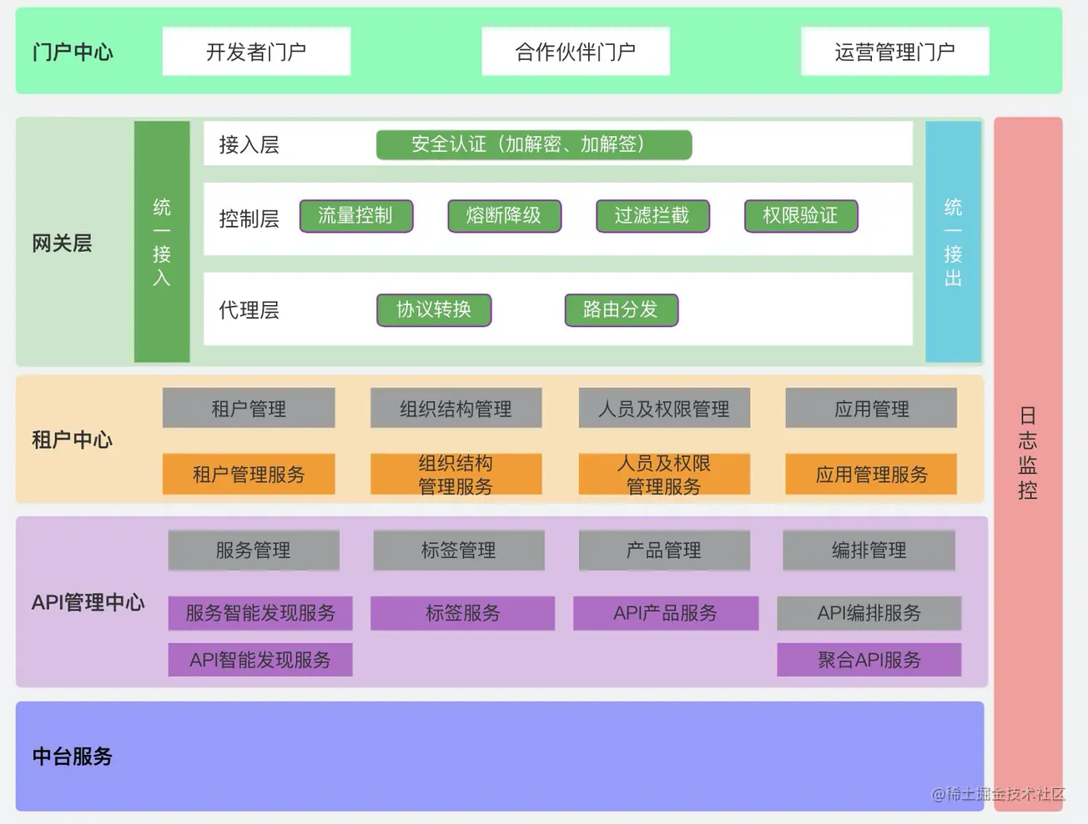Open the 开发者门户 portal

[x=255, y=51]
